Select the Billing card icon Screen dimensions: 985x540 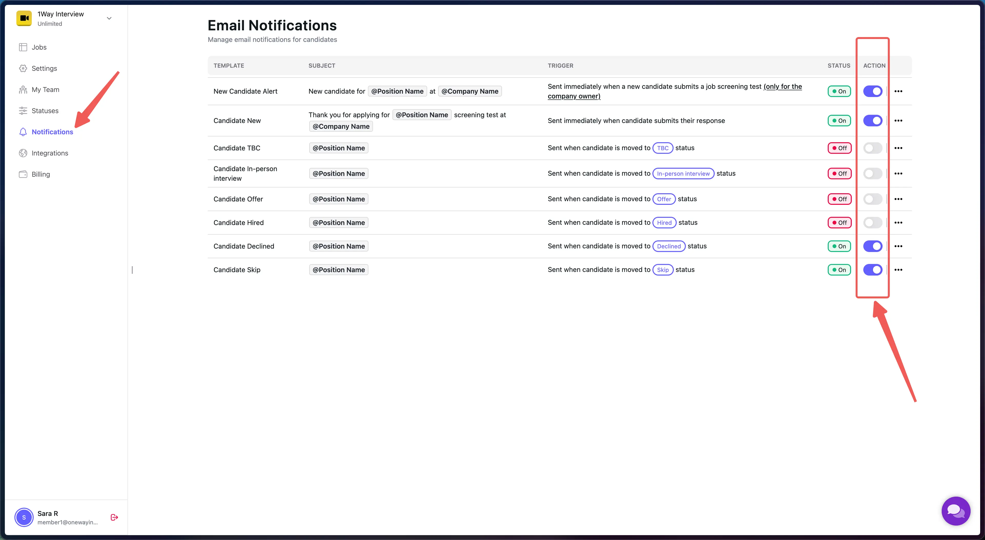click(x=23, y=174)
